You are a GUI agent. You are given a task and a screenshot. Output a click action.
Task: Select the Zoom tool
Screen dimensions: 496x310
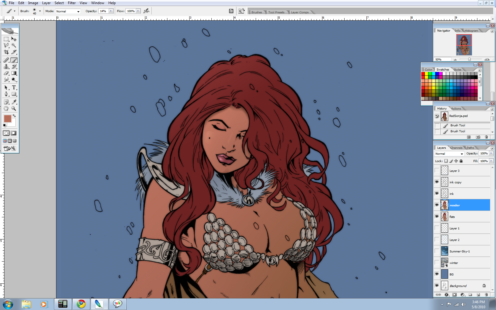click(14, 108)
